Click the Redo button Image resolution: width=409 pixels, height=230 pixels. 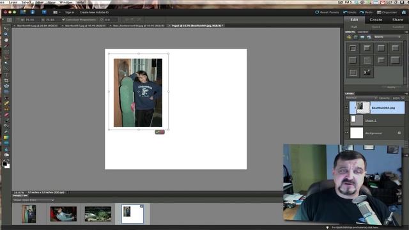coord(366,12)
